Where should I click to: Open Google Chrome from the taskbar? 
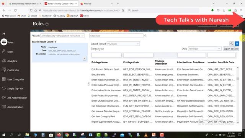coord(67,135)
